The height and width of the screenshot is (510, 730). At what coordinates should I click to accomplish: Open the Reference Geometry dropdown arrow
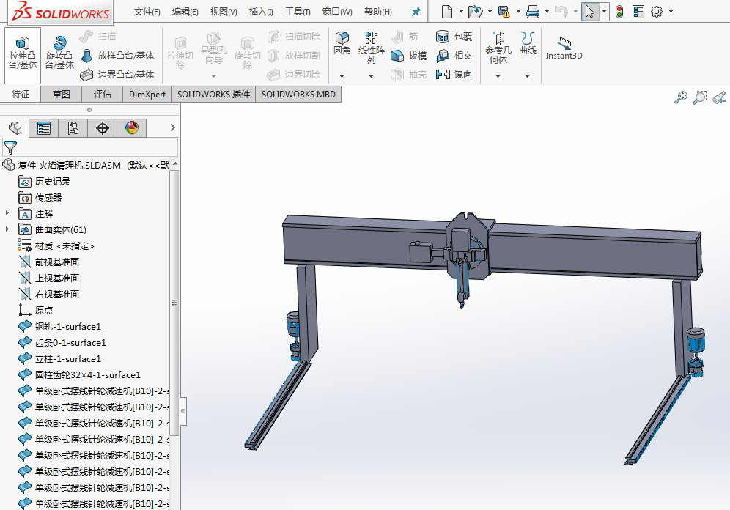[498, 76]
